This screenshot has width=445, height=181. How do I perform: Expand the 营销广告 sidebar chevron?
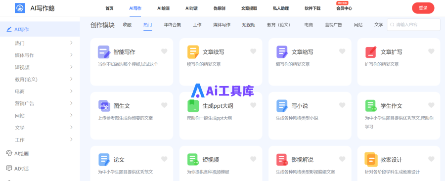pyautogui.click(x=71, y=103)
